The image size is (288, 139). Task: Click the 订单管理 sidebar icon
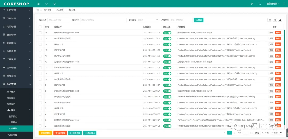click(x=4, y=18)
